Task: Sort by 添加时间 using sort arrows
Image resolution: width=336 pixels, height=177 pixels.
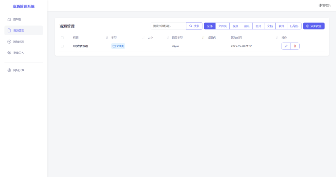Action: click(277, 38)
